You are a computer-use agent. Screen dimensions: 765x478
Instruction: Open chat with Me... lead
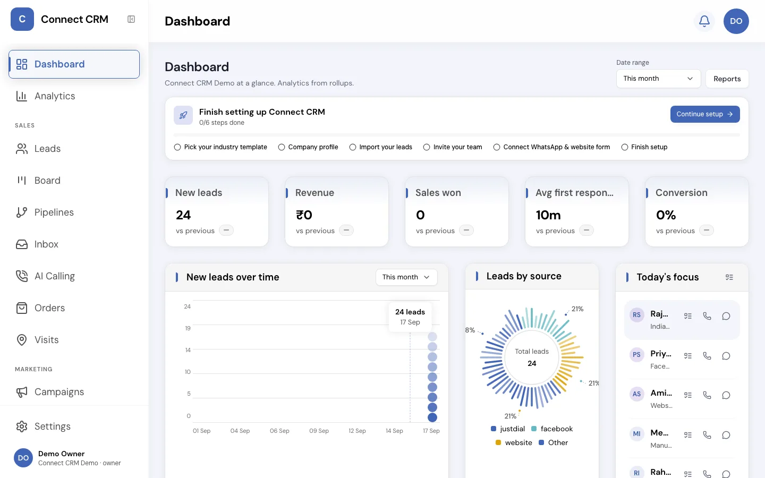coord(726,435)
